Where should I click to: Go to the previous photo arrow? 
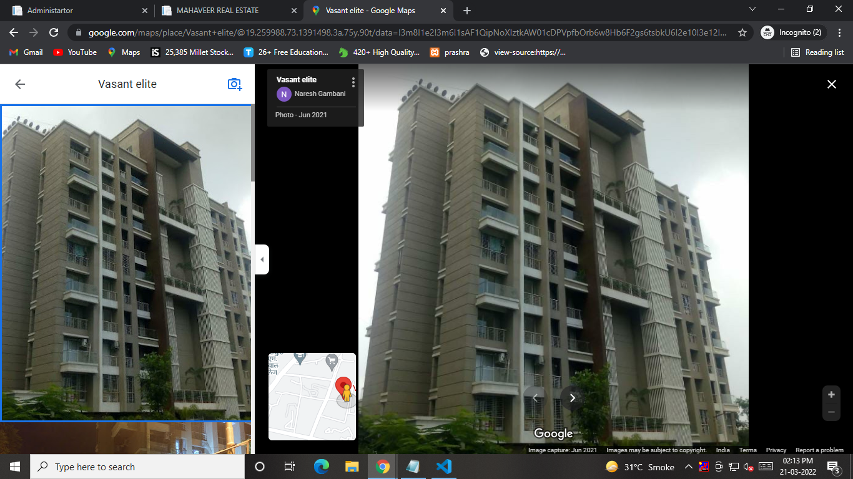click(x=535, y=398)
